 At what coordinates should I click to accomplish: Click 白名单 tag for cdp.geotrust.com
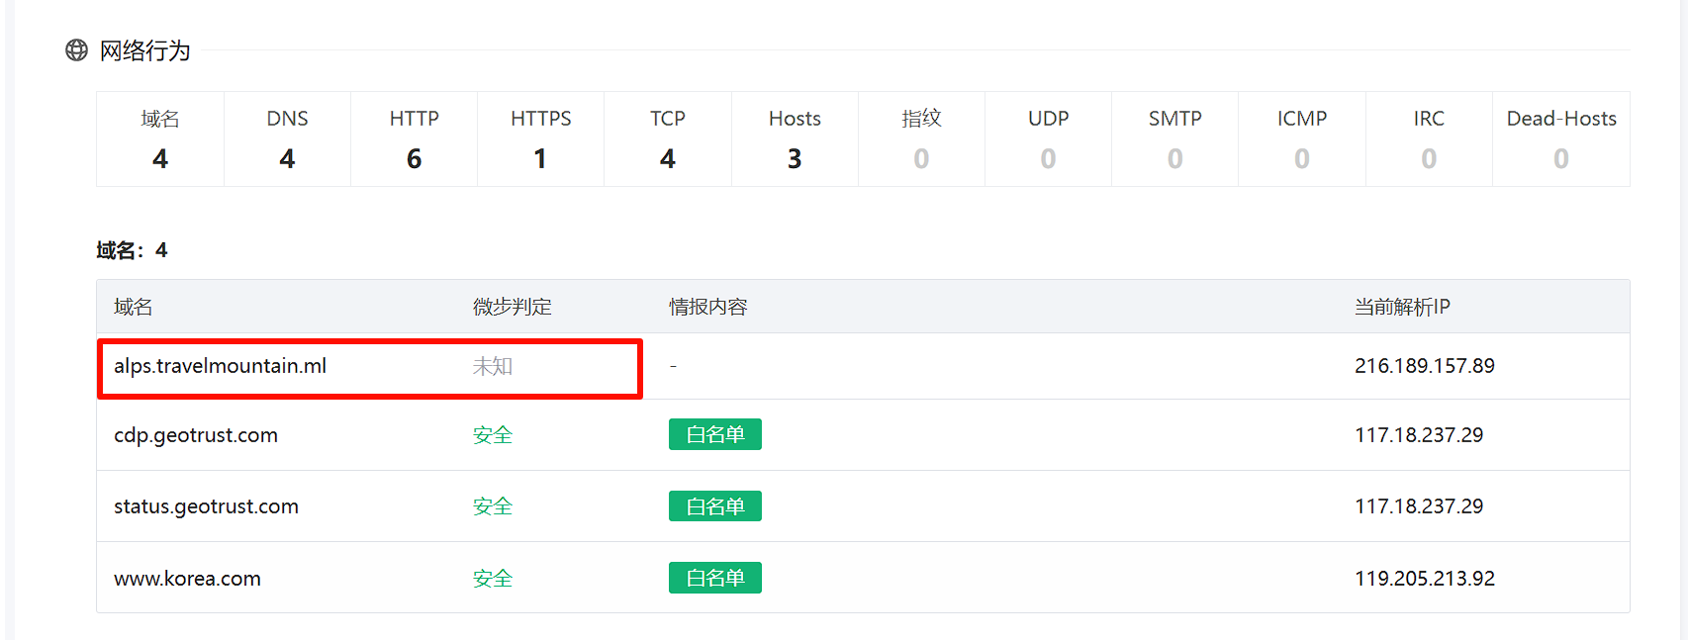click(714, 435)
